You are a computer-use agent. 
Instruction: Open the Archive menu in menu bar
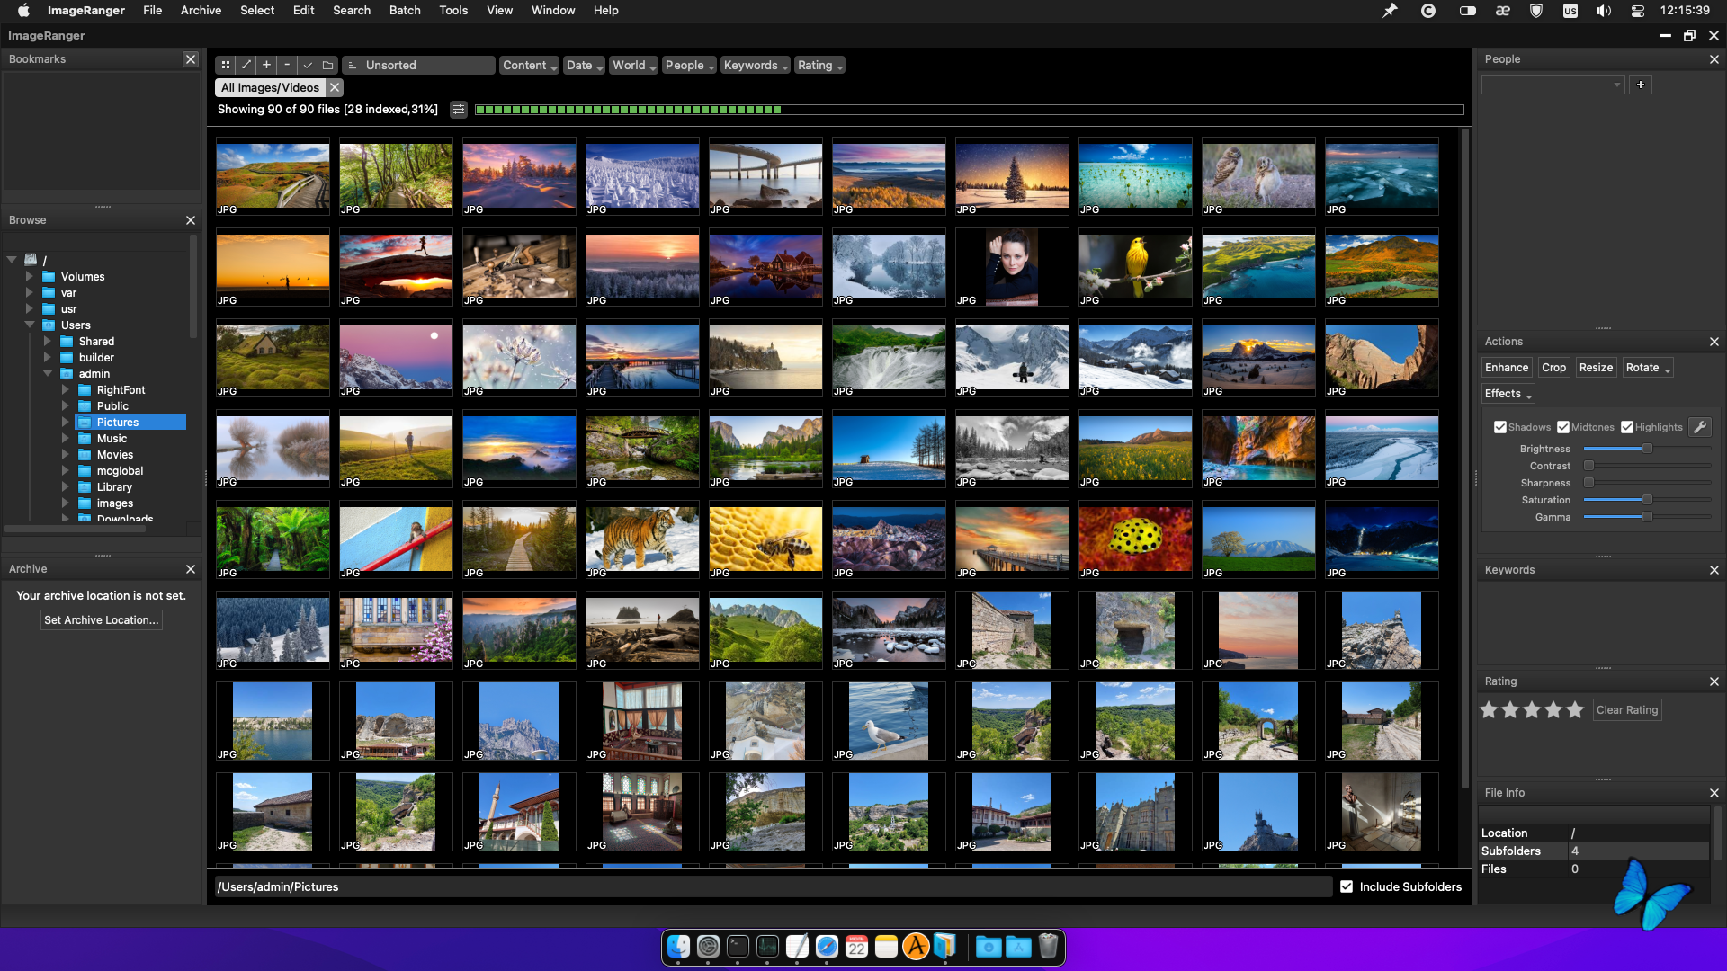pos(201,10)
